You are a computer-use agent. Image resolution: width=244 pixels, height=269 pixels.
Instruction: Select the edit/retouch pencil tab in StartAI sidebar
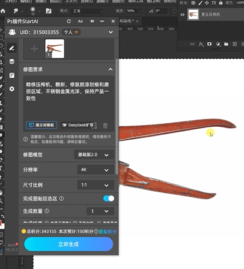(x=12, y=48)
